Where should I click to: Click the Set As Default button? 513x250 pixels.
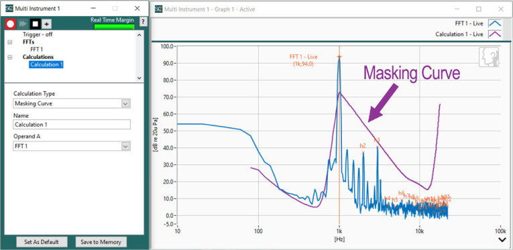[x=42, y=242]
